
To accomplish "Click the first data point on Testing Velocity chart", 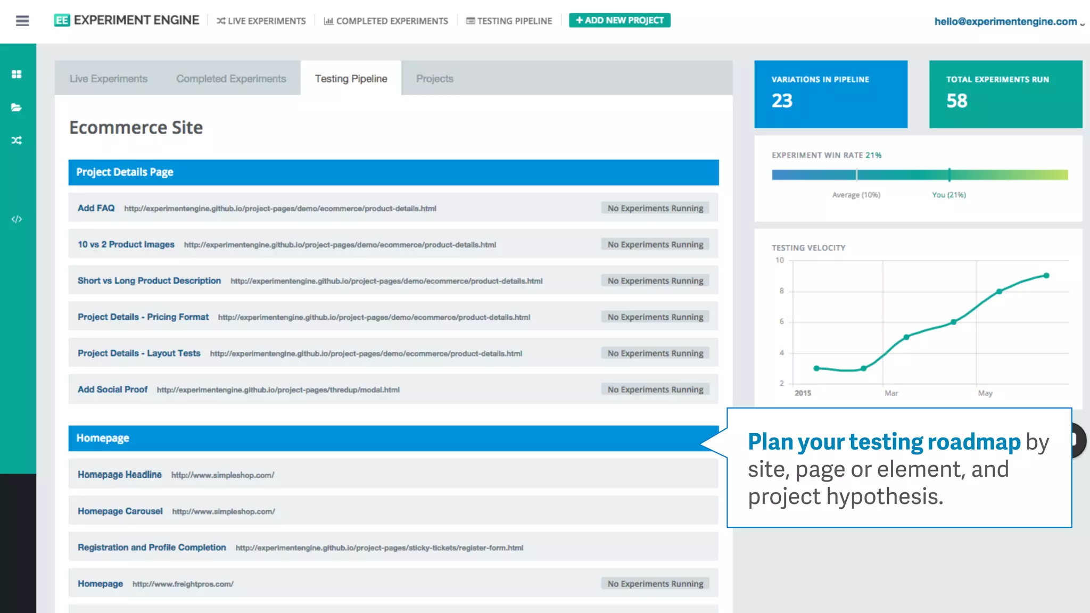I will 816,368.
